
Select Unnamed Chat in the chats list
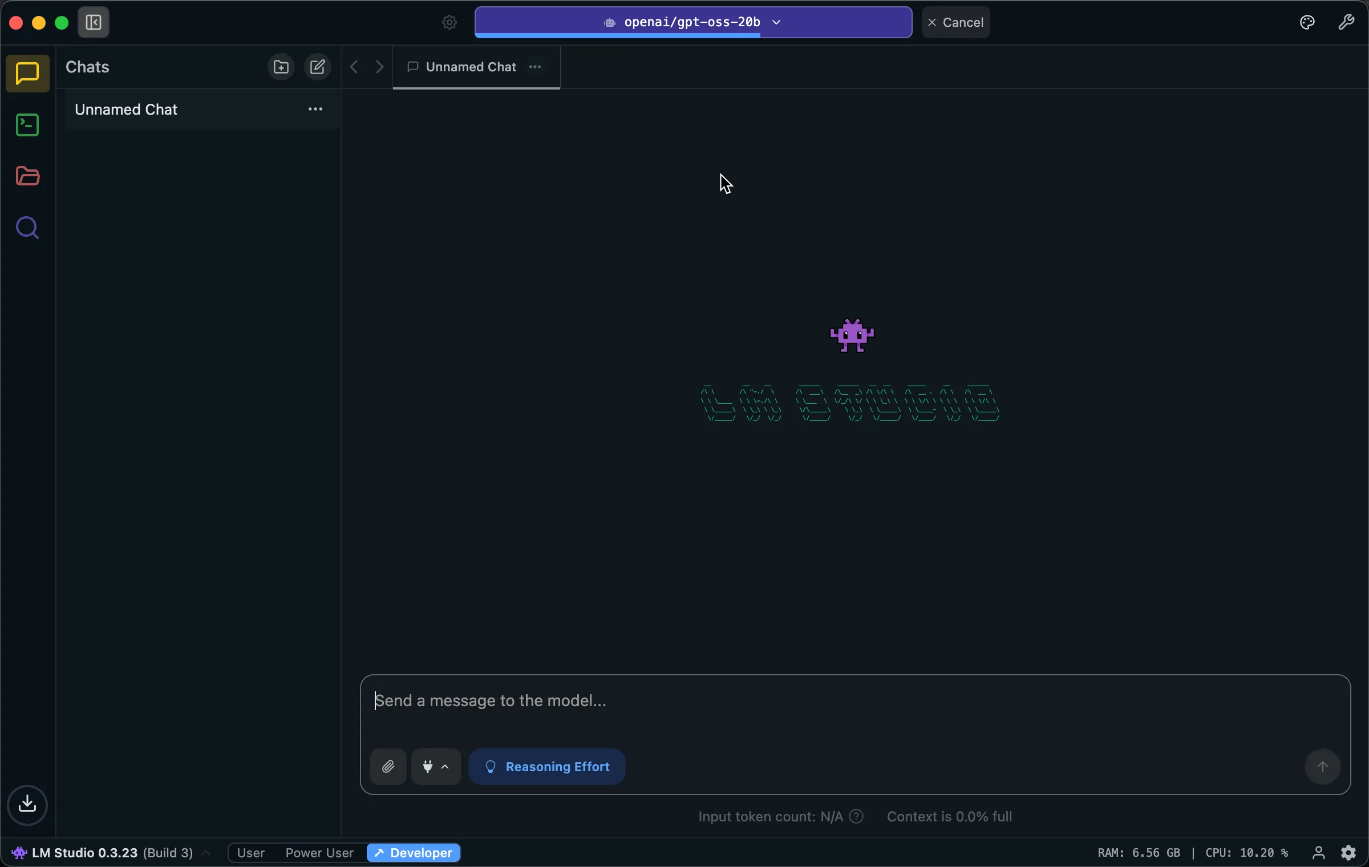tap(202, 109)
